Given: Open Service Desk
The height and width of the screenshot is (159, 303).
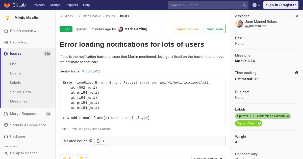Looking at the screenshot, I should click(x=20, y=92).
